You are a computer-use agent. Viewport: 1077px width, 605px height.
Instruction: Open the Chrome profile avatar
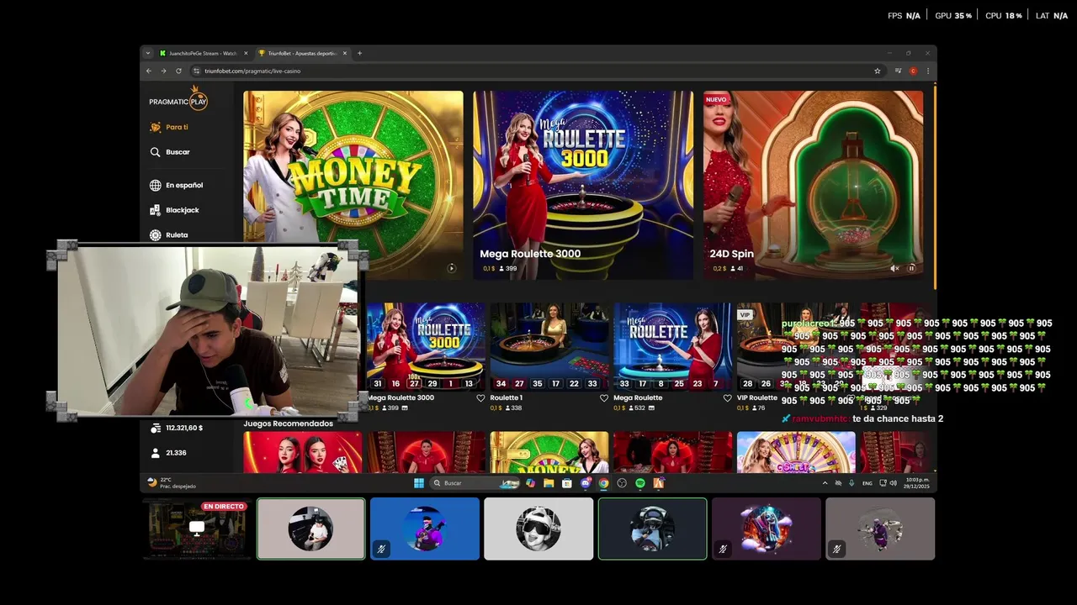pos(913,71)
